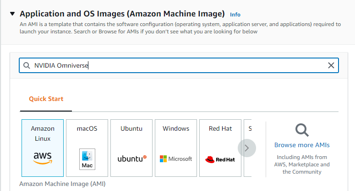Collapse the Application and OS Images section
The image size is (355, 191).
point(12,14)
